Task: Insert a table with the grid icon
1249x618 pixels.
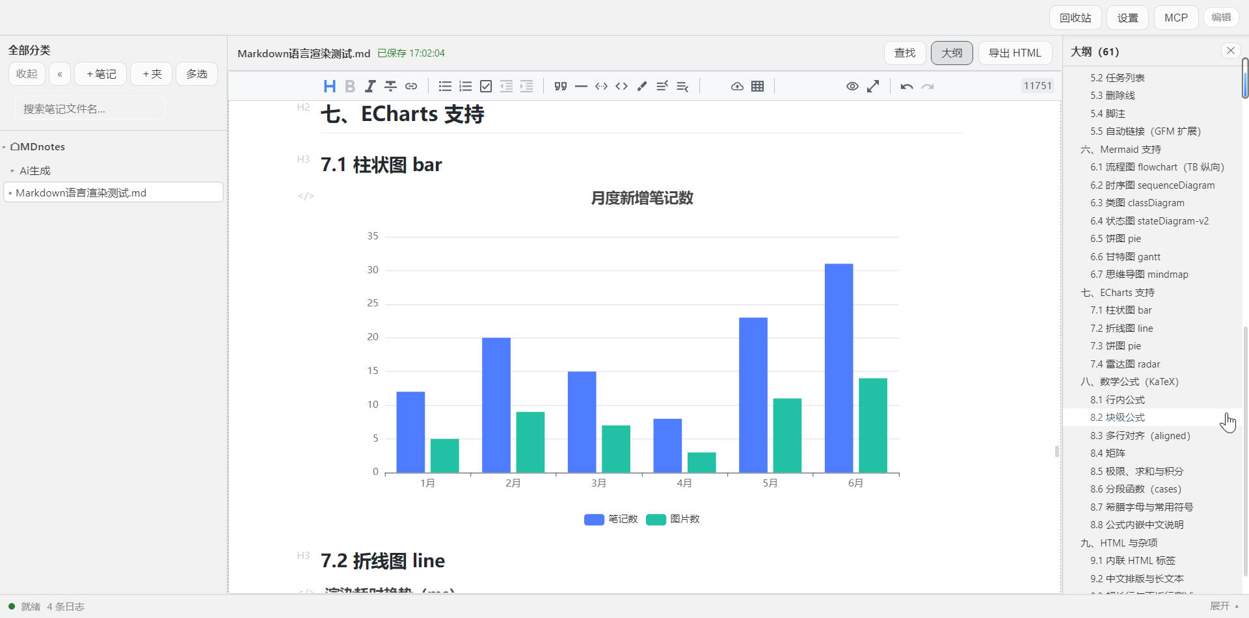Action: click(x=758, y=86)
